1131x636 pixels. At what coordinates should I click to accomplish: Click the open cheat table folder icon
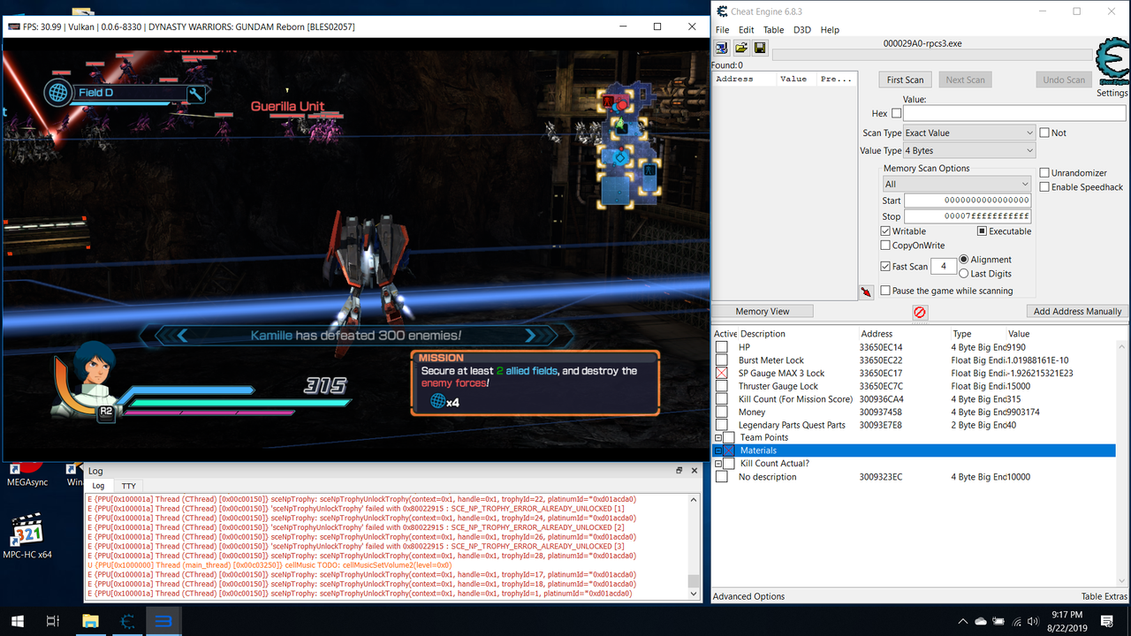[x=741, y=47]
